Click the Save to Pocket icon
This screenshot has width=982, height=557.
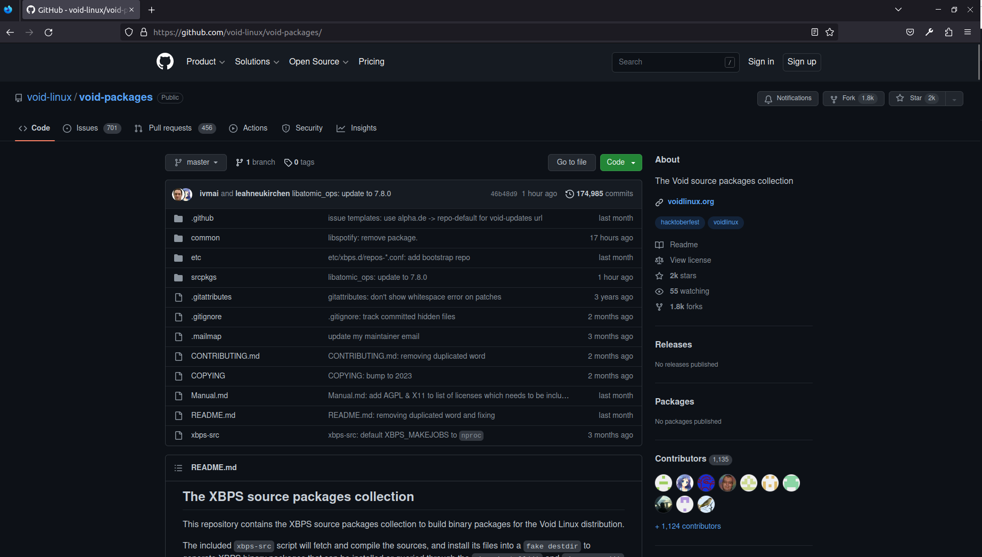[x=910, y=33]
